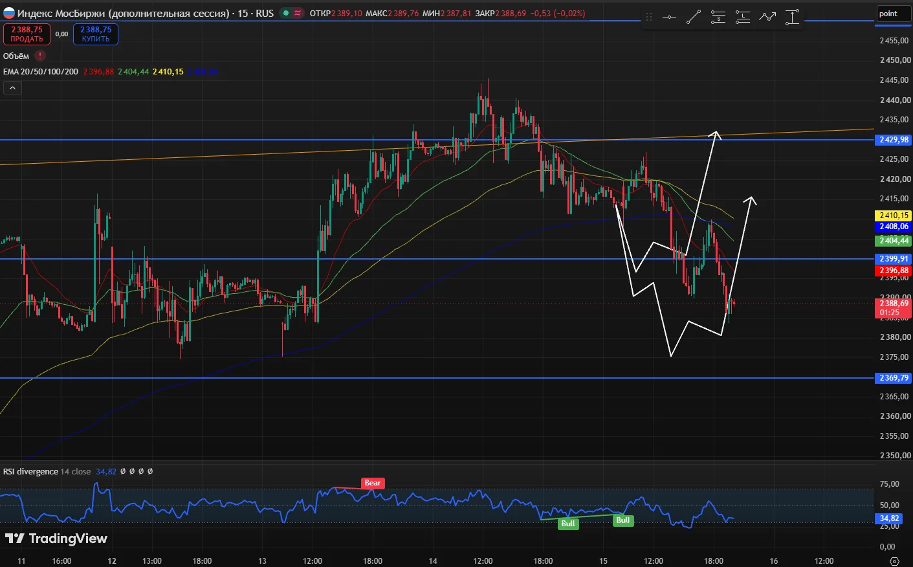Click the red EMA value 2396,88 in legend

98,72
